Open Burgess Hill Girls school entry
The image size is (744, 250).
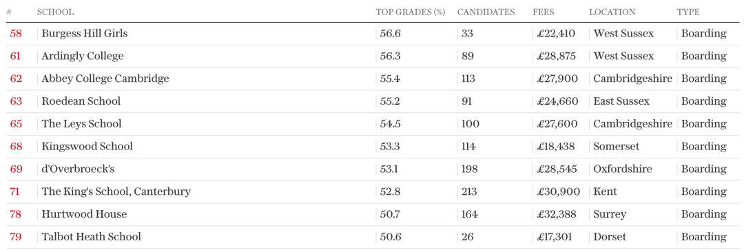[85, 33]
